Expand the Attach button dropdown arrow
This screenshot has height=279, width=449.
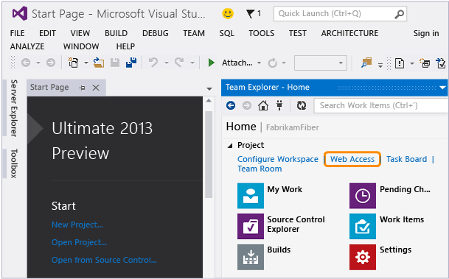point(259,63)
